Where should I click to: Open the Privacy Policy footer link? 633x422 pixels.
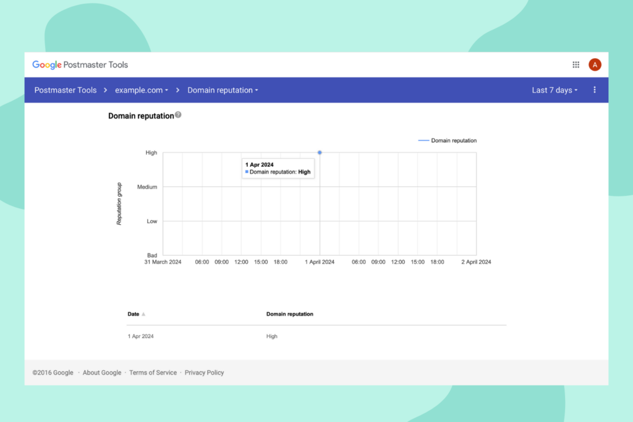[x=204, y=373]
